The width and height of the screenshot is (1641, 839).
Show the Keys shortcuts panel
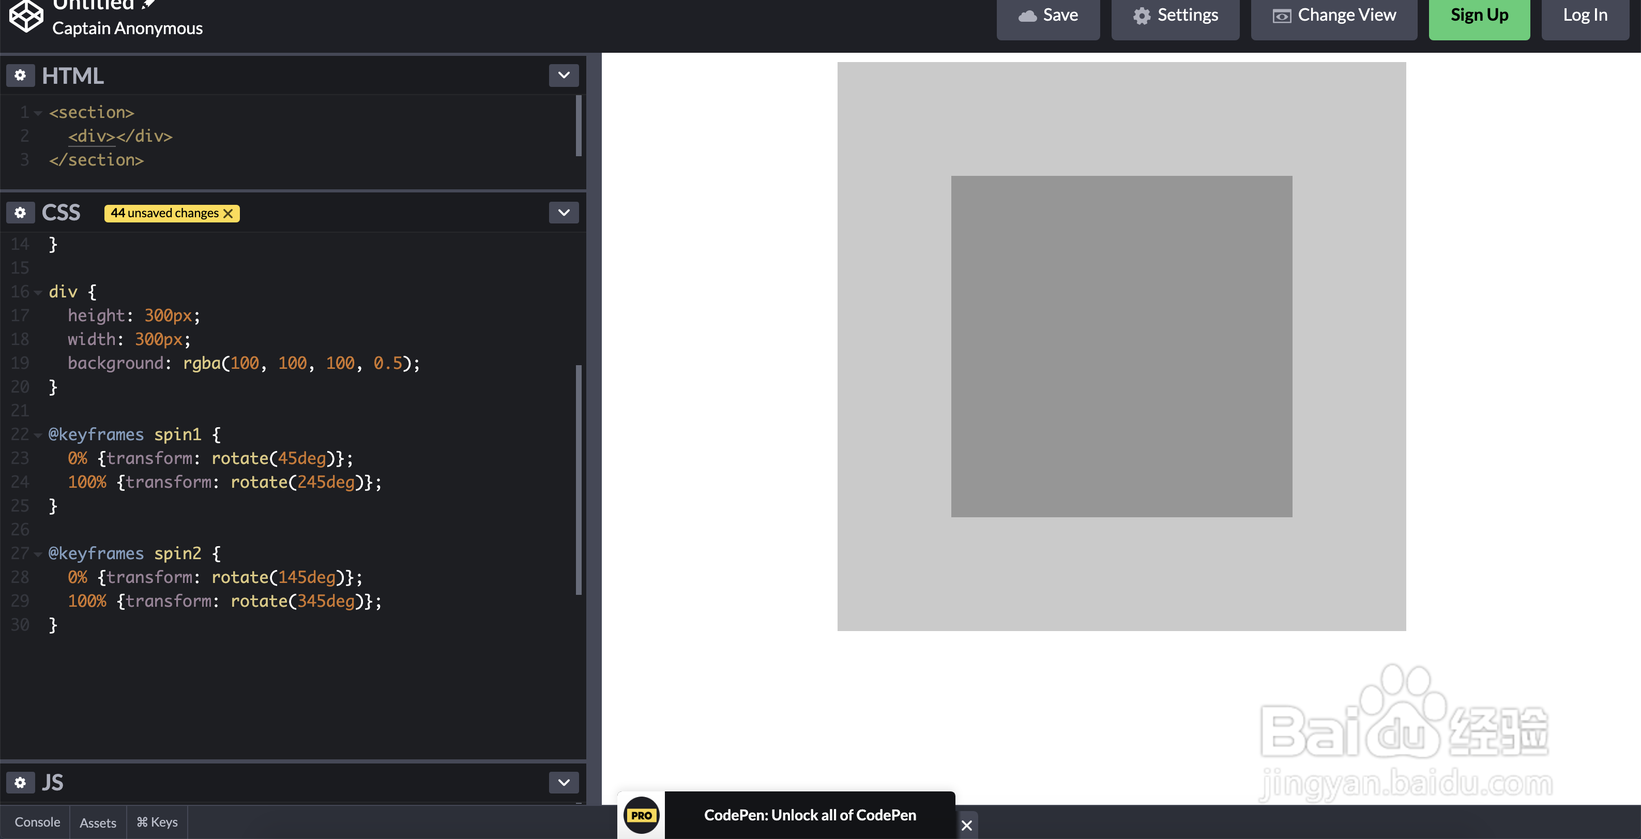click(x=157, y=822)
